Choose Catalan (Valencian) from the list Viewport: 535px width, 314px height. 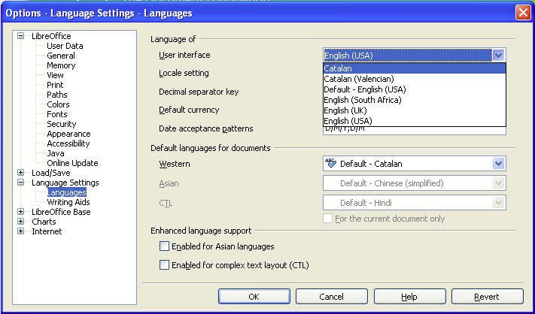coord(358,79)
